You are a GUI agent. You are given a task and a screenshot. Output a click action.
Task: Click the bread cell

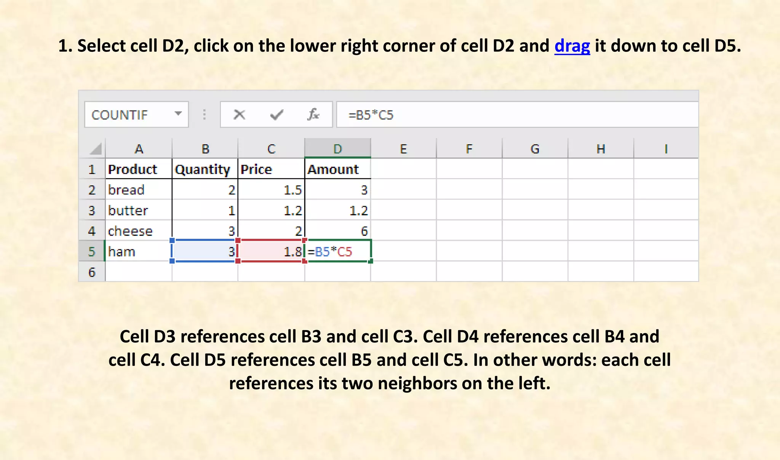coord(139,190)
